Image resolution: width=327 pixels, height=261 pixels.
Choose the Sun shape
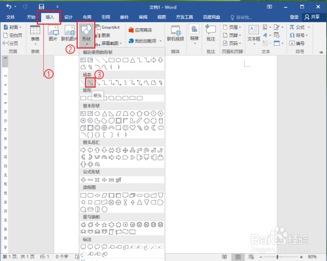click(146, 128)
